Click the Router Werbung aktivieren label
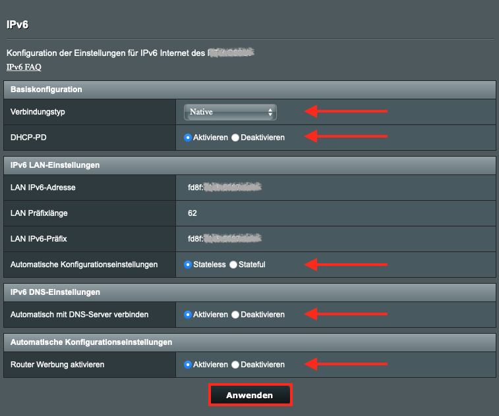The image size is (499, 416). [57, 365]
